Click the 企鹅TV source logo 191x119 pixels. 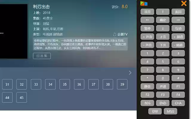(121, 35)
